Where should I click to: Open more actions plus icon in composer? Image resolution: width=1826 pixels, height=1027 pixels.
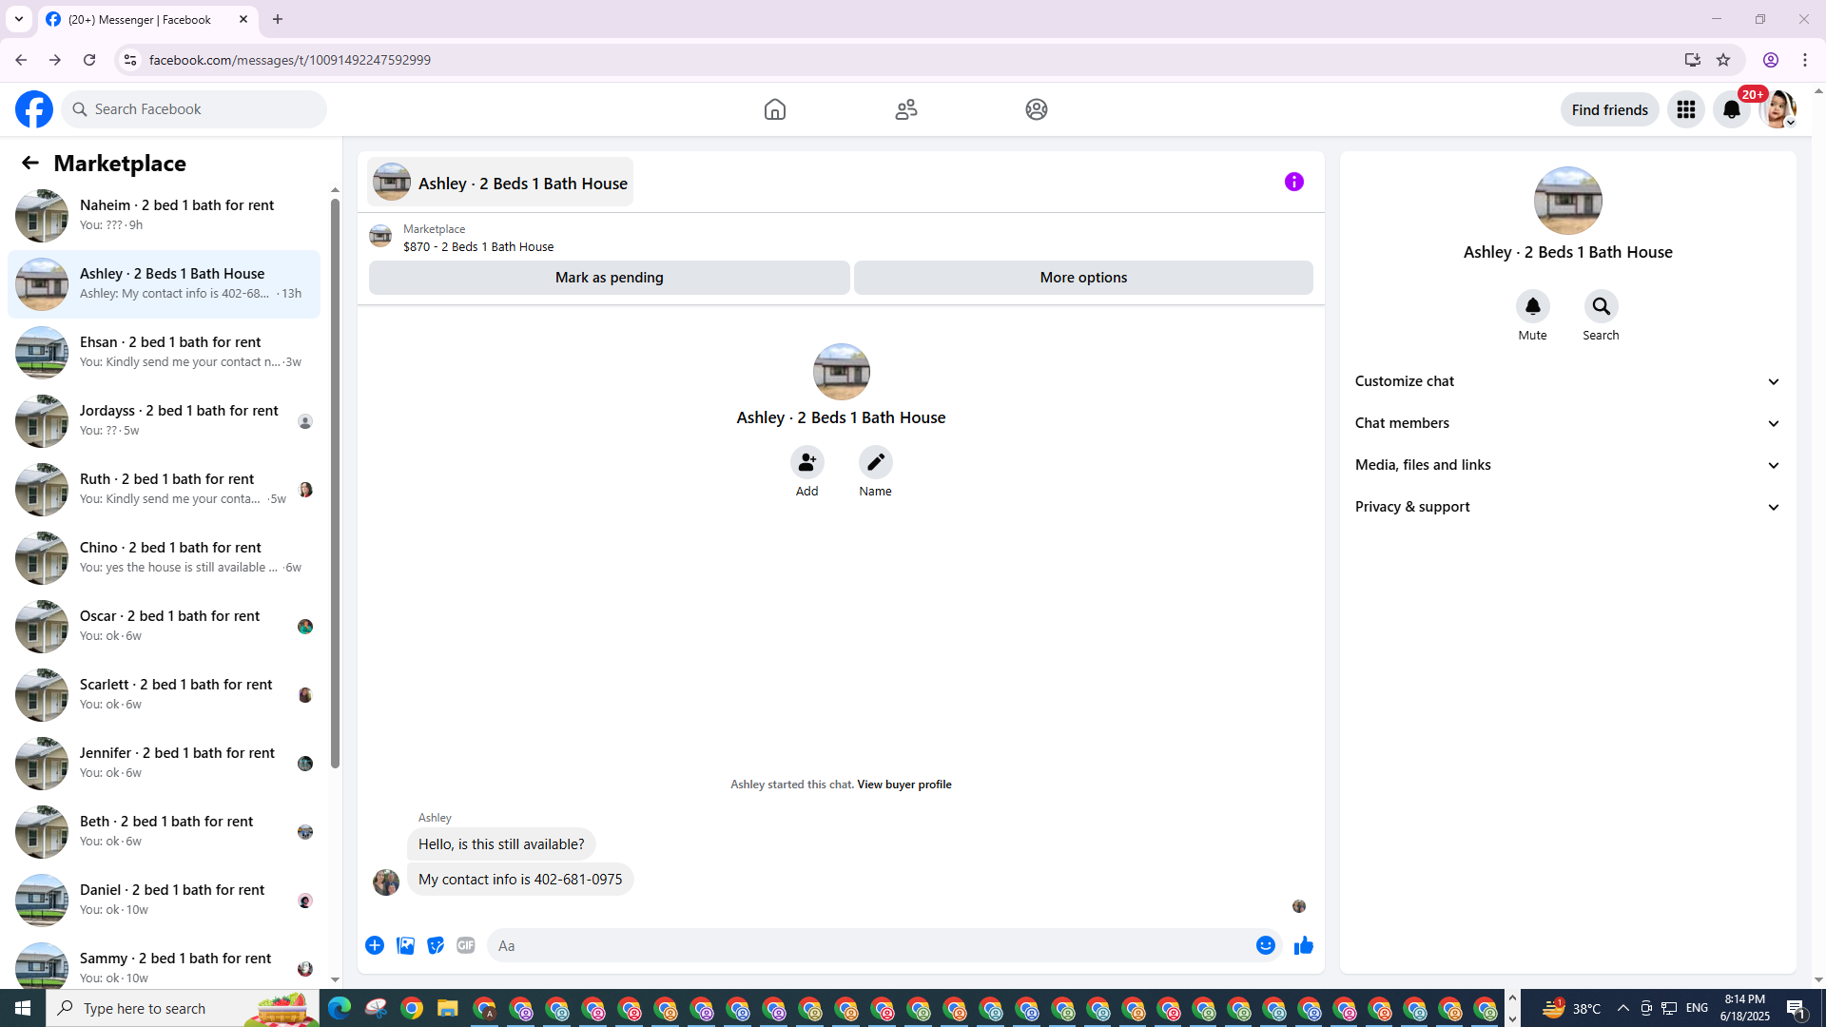(x=375, y=945)
